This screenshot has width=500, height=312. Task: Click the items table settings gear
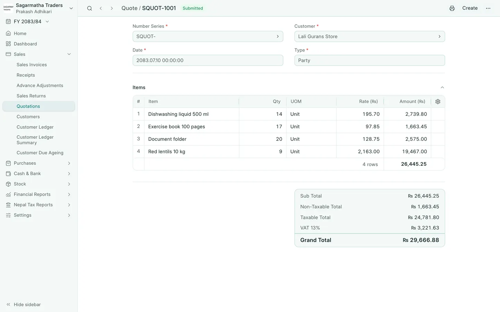tap(438, 102)
